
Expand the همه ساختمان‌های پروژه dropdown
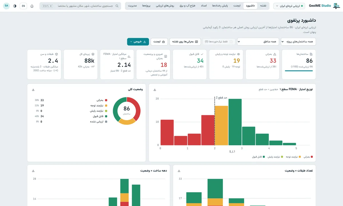(298, 42)
